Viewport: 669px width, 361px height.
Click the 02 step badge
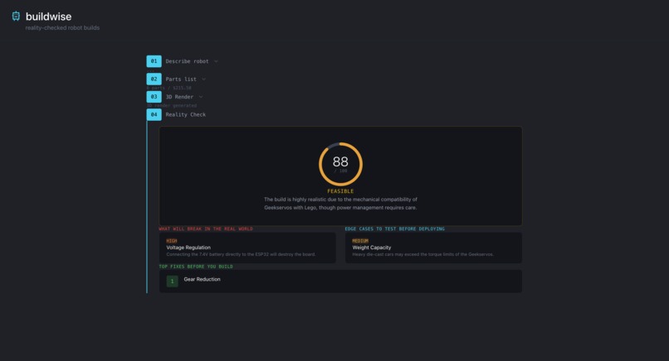point(154,79)
